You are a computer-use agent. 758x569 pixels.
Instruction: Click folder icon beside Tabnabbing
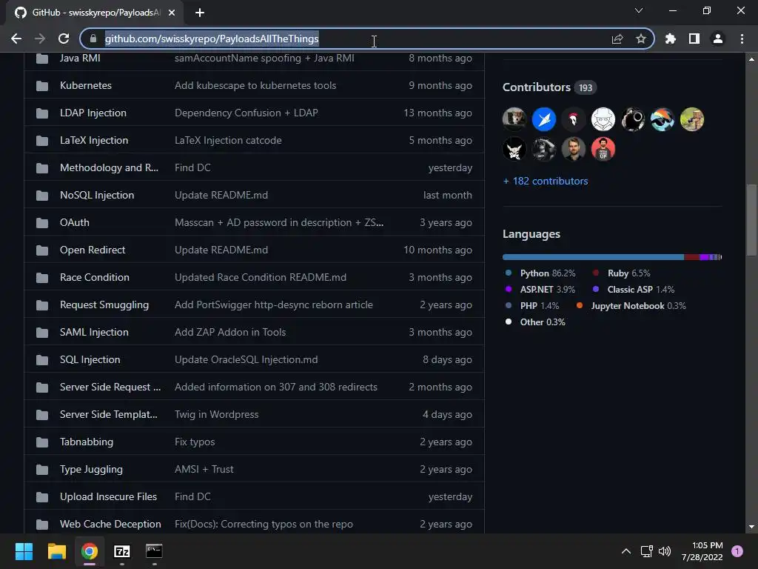[42, 442]
